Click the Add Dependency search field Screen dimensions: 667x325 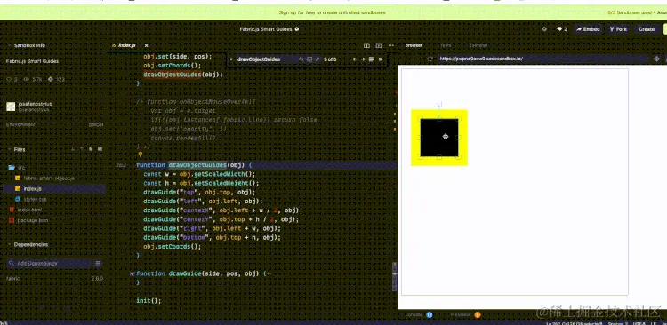[54, 264]
